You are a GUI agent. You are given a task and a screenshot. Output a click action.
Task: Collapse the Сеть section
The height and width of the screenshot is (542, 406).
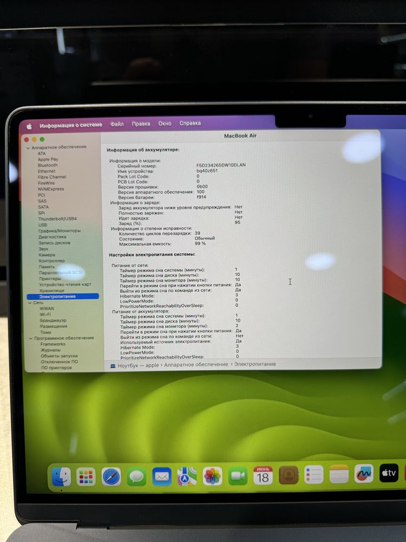tap(30, 303)
